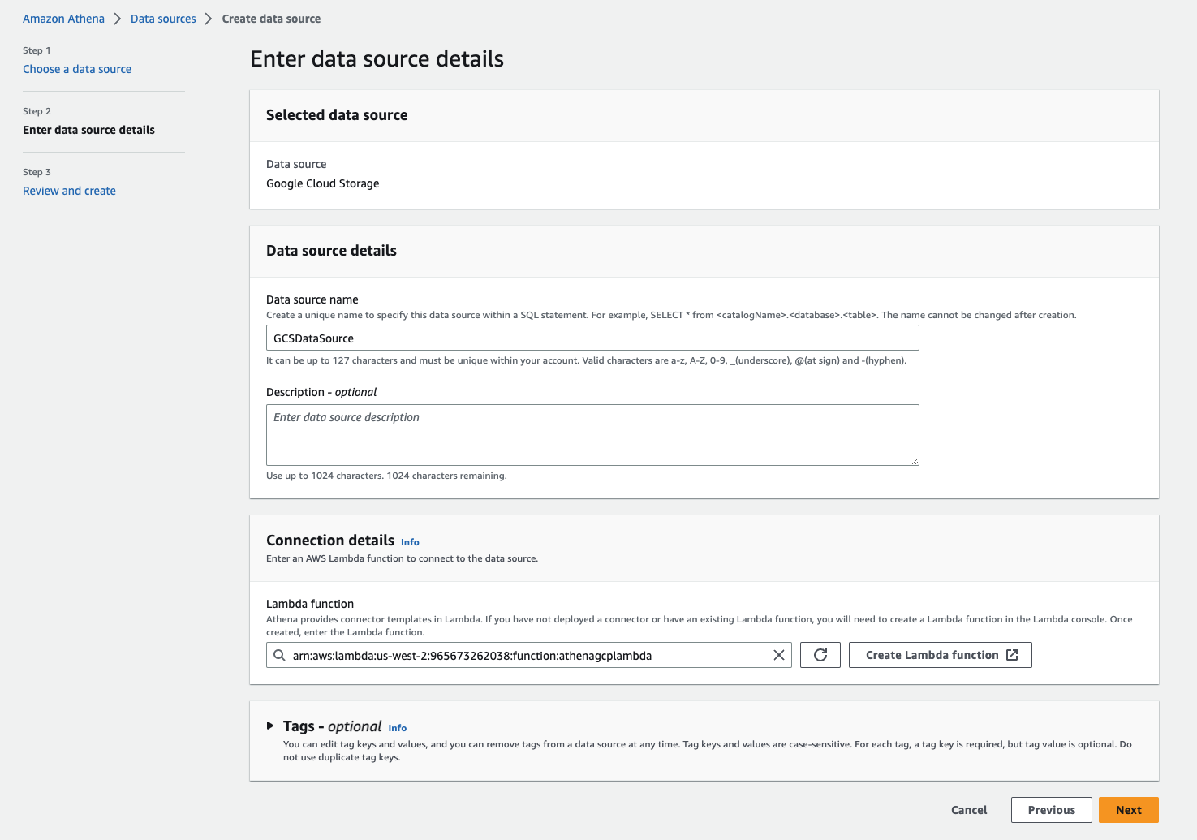Screen dimensions: 1197x840
Task: Click the 'Step 3' label
Action: click(37, 172)
